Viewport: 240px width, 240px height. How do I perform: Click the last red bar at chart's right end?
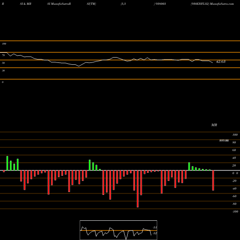[x=213, y=180]
